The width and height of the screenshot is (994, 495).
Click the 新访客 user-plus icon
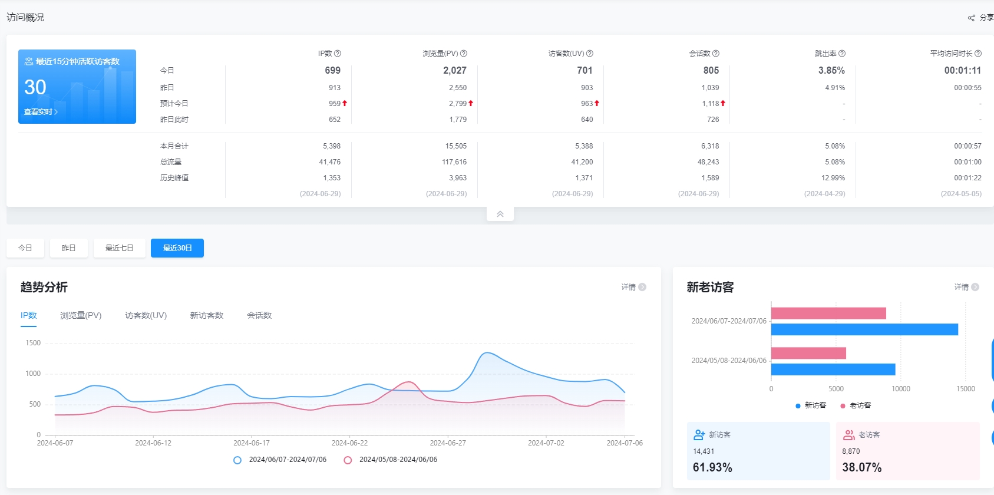pos(699,435)
